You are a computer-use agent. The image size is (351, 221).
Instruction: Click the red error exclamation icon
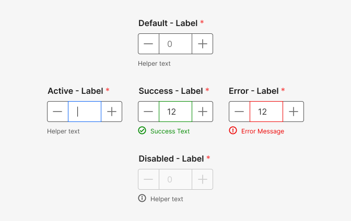tap(233, 130)
